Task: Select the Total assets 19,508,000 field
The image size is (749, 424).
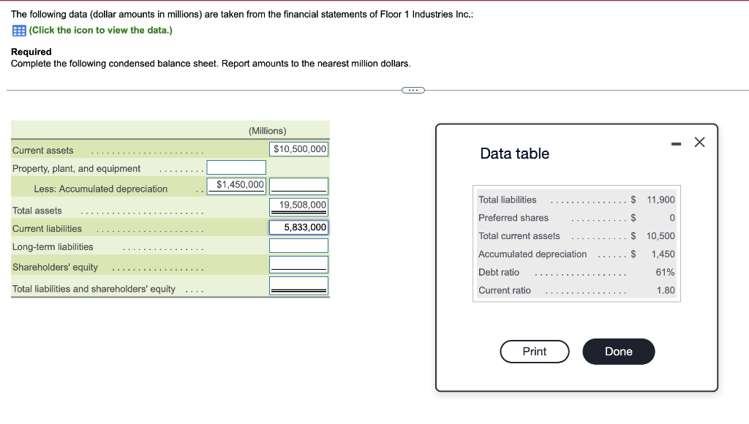Action: 298,206
